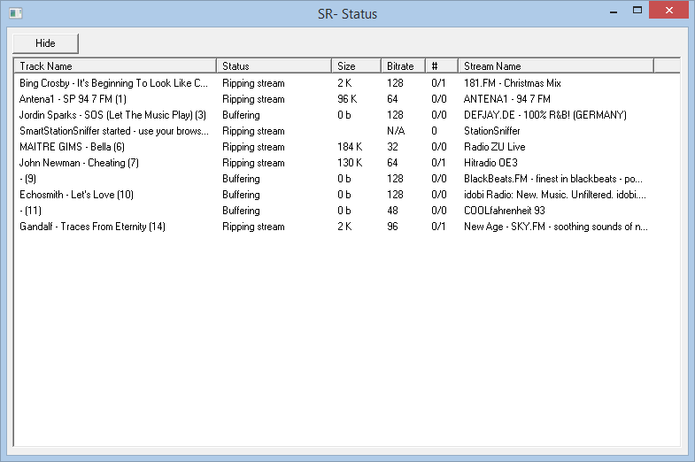Select the Jordin Sparks - SOS row
Screen dimensions: 695x462
(x=347, y=115)
